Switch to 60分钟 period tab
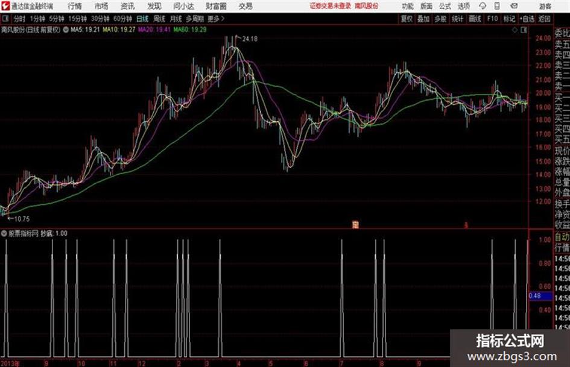This screenshot has height=367, width=570. click(x=122, y=19)
